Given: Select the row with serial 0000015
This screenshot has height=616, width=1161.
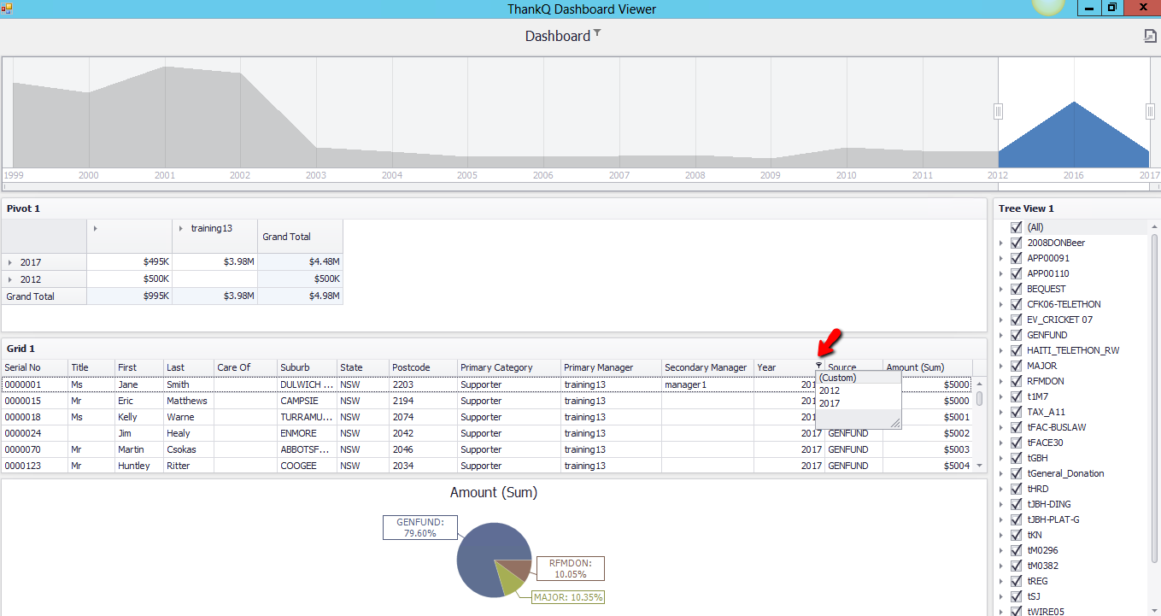Looking at the screenshot, I should (x=487, y=401).
